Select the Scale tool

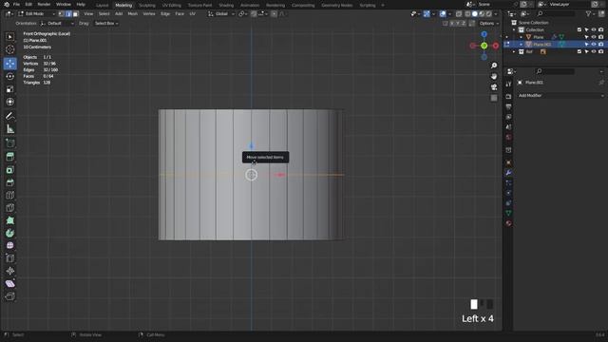tap(10, 89)
